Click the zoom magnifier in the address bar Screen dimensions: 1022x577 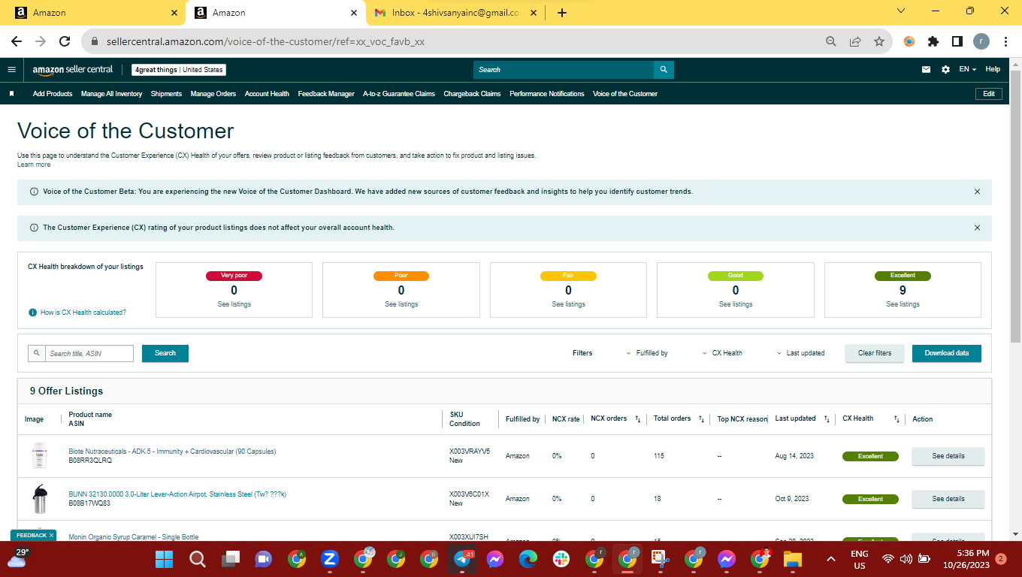831,41
